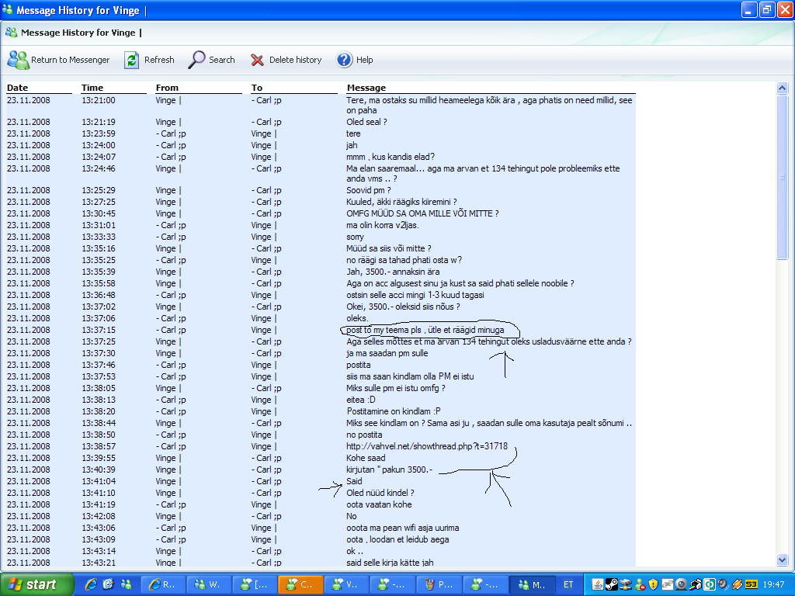Open Help via the blue question mark icon
This screenshot has height=596, width=795.
(345, 60)
